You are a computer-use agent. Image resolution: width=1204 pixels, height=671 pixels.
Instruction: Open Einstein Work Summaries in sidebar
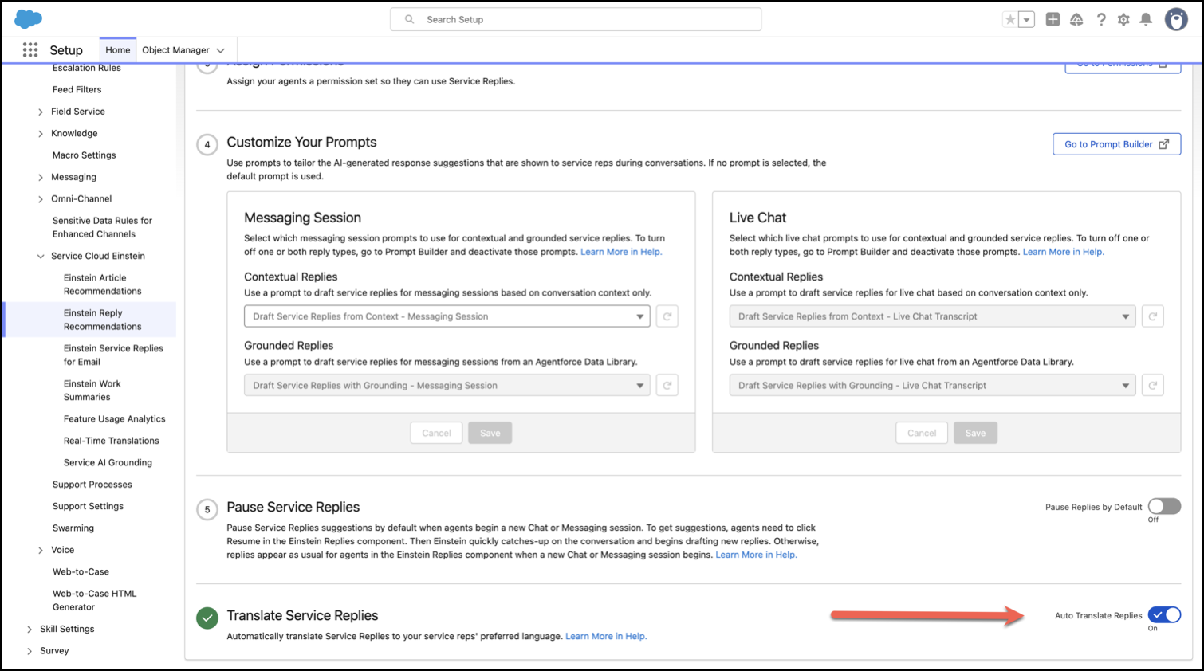92,390
